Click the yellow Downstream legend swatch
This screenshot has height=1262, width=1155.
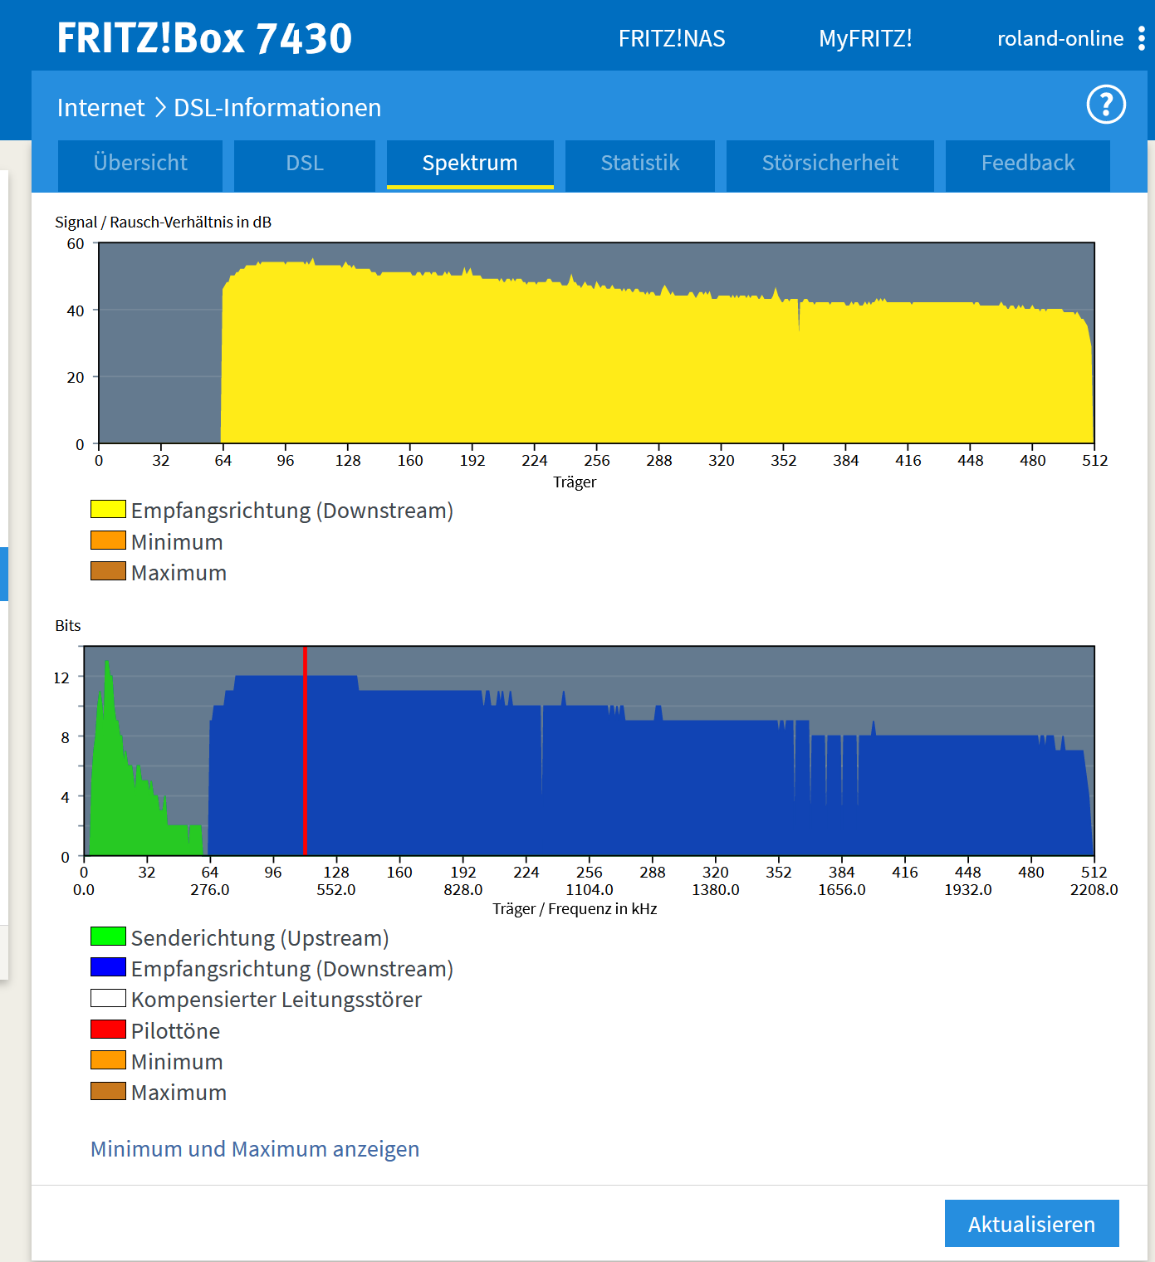click(x=108, y=510)
